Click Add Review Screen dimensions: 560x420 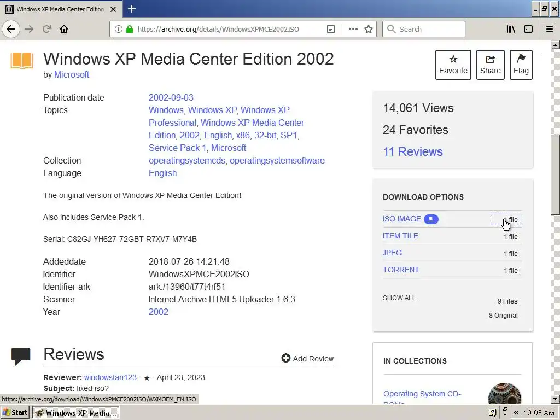pos(307,359)
